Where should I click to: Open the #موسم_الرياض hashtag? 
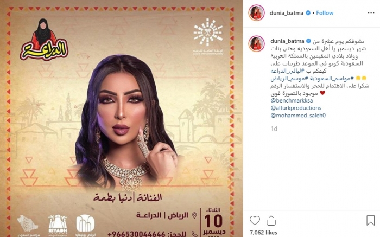click(x=286, y=79)
